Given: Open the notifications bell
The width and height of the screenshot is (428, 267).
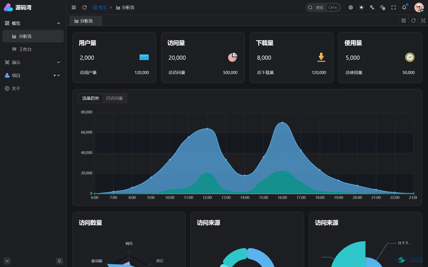Looking at the screenshot, I should pyautogui.click(x=404, y=7).
